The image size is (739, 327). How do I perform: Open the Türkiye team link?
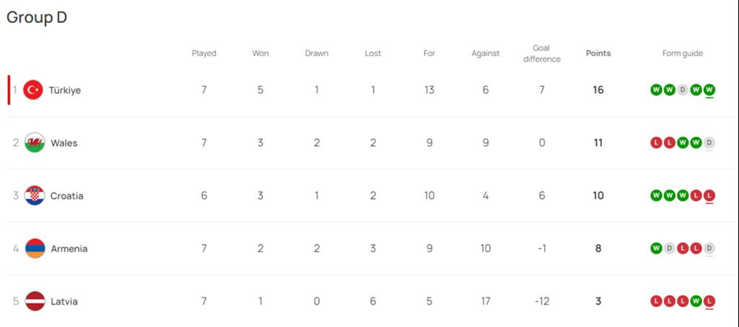pyautogui.click(x=64, y=90)
